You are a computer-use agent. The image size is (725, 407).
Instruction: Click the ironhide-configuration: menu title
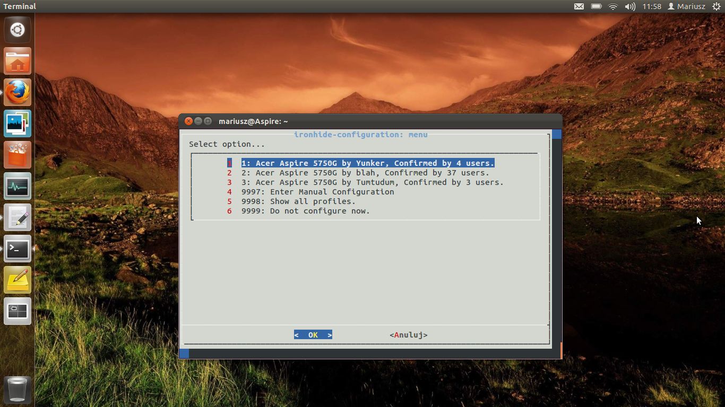(361, 135)
